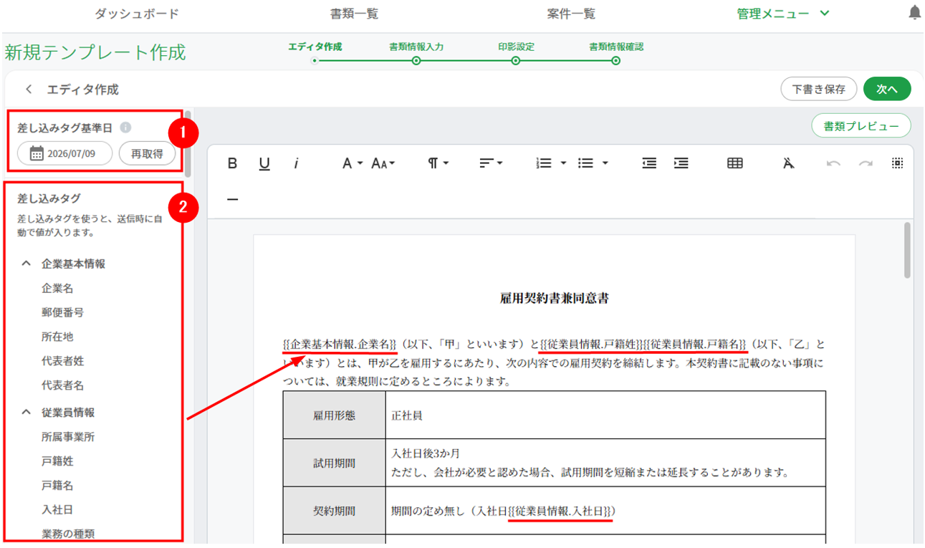Image resolution: width=925 pixels, height=548 pixels.
Task: Click the 書類プレビュー button
Action: click(861, 126)
